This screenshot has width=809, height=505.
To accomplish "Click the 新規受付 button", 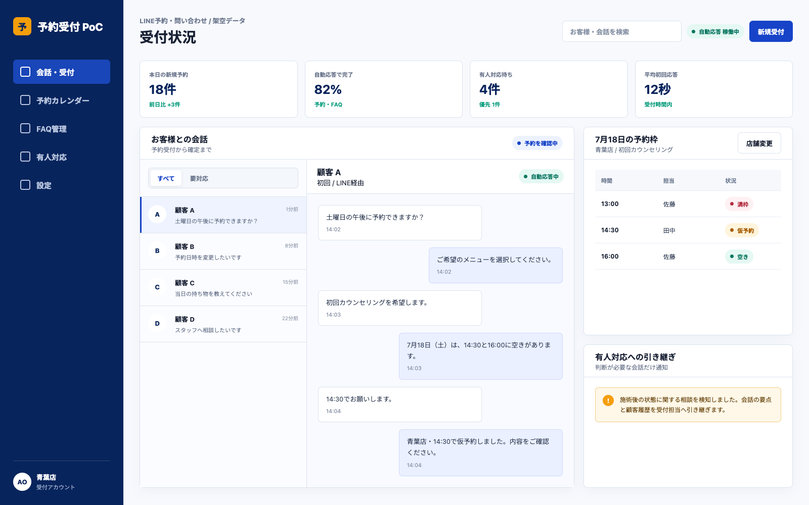I will [771, 31].
